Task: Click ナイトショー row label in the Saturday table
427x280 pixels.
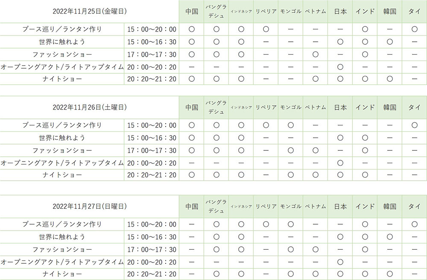Action: coord(62,175)
